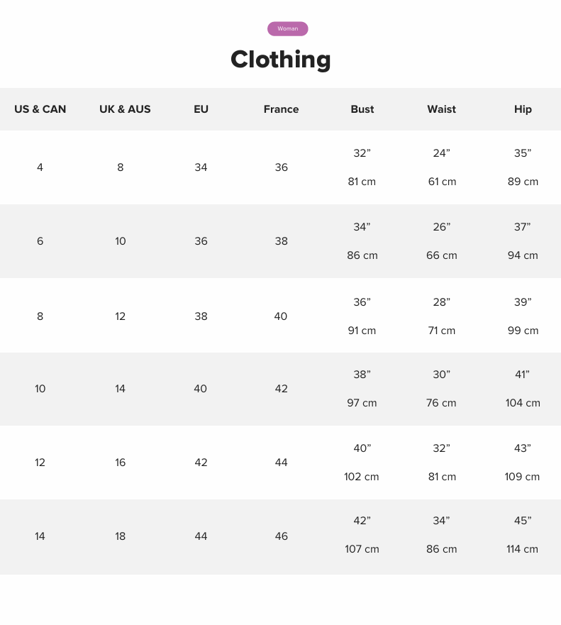Click the France column header
Viewport: 561px width, 625px height.
click(x=281, y=109)
